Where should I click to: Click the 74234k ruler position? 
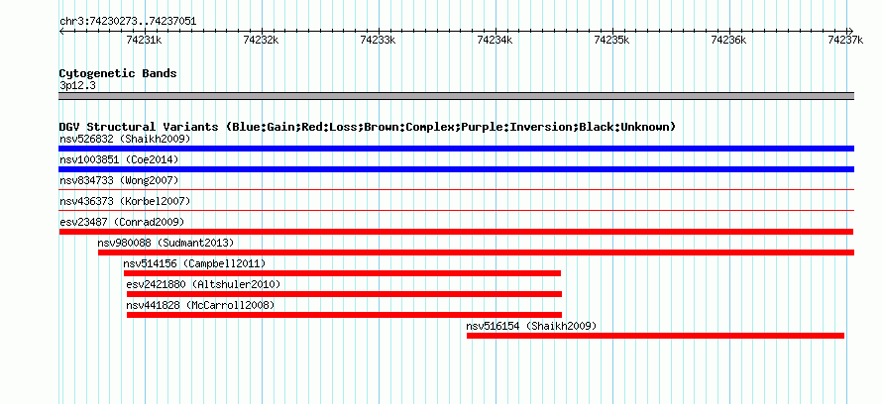coord(495,40)
